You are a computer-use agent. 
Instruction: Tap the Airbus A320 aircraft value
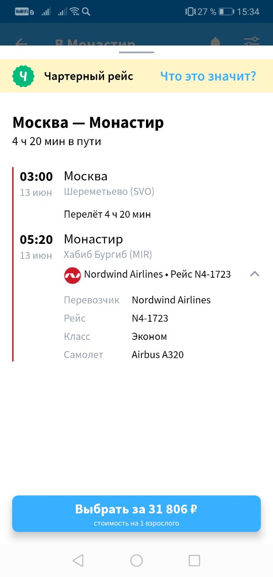point(158,355)
